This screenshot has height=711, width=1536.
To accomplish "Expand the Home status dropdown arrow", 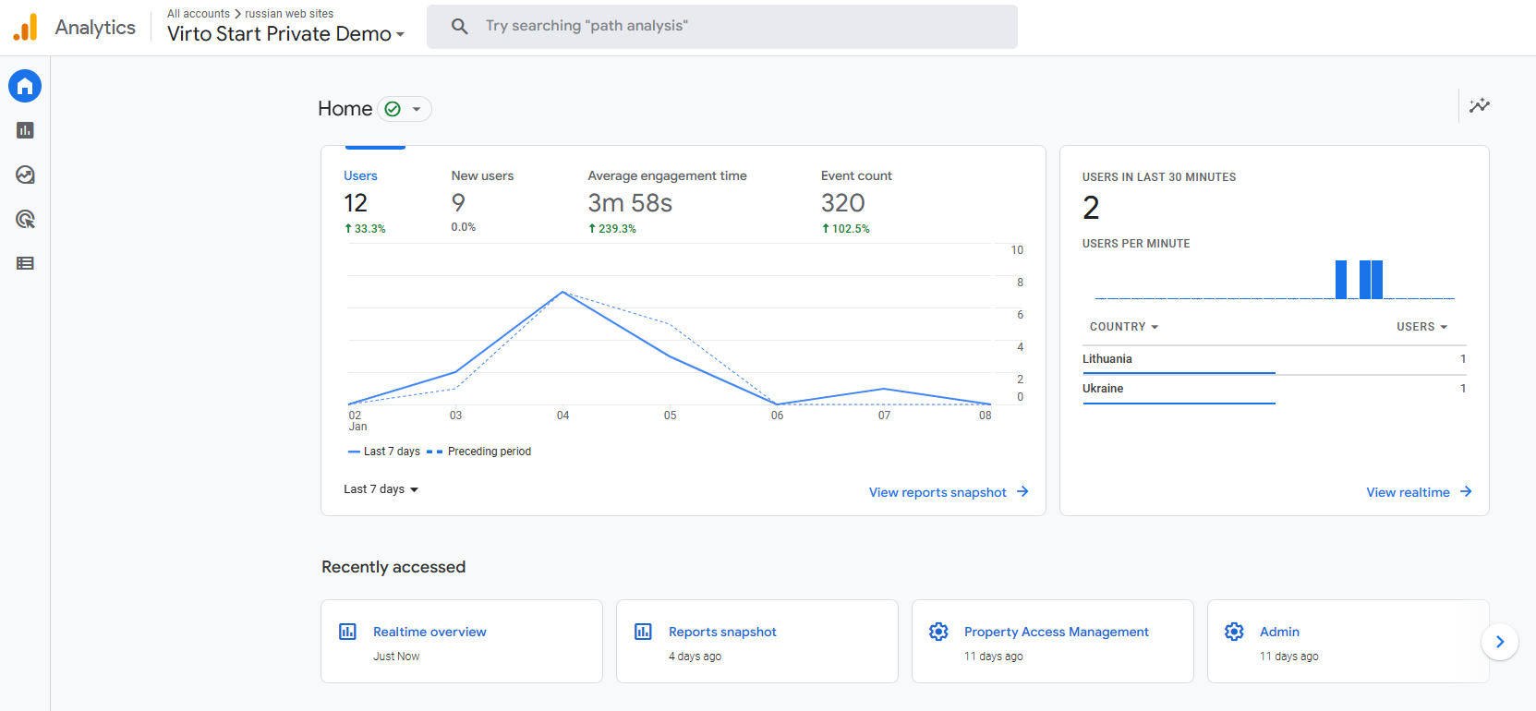I will pyautogui.click(x=417, y=109).
